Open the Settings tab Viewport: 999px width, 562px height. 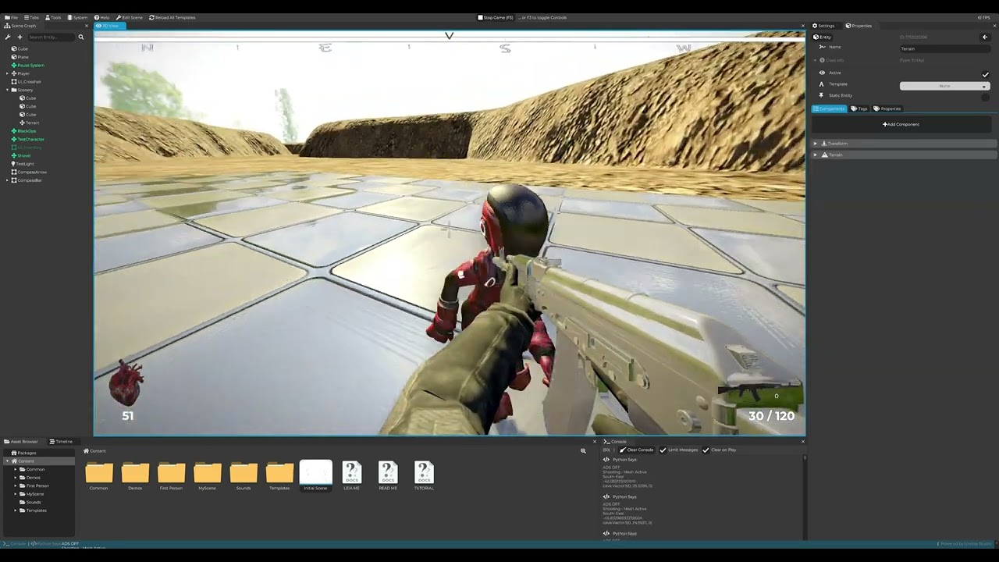[823, 26]
